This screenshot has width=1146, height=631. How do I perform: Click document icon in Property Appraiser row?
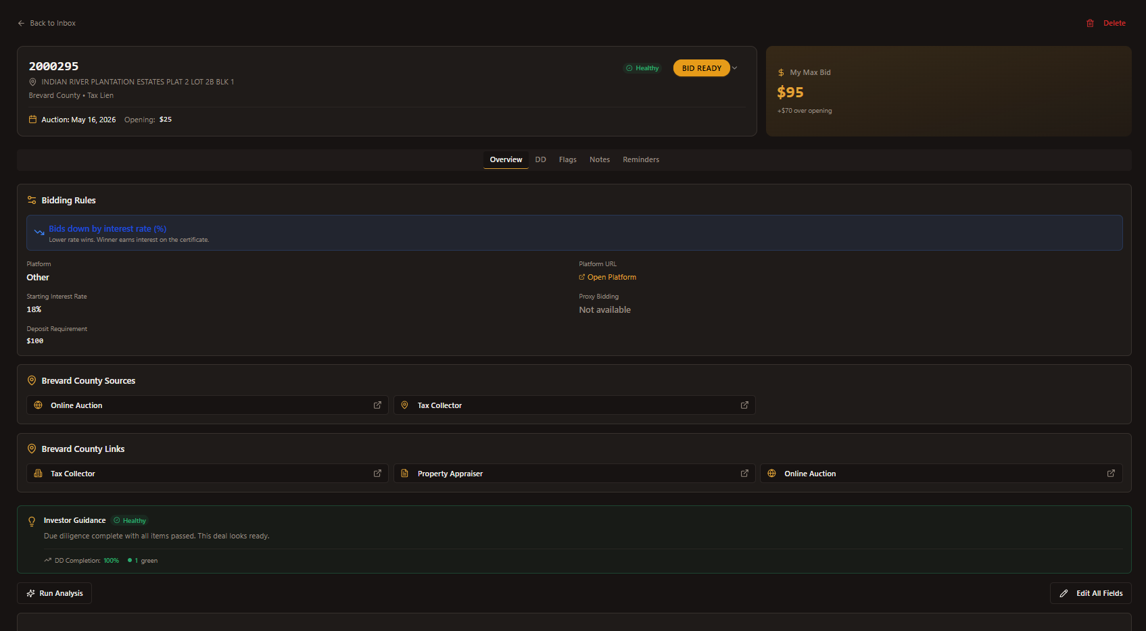coord(405,474)
